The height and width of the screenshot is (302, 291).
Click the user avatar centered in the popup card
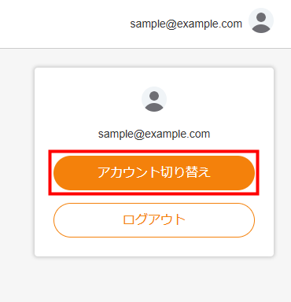click(x=154, y=99)
